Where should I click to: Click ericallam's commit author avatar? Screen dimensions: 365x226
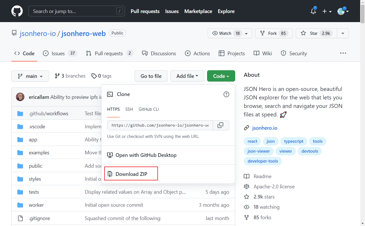[x=20, y=97]
